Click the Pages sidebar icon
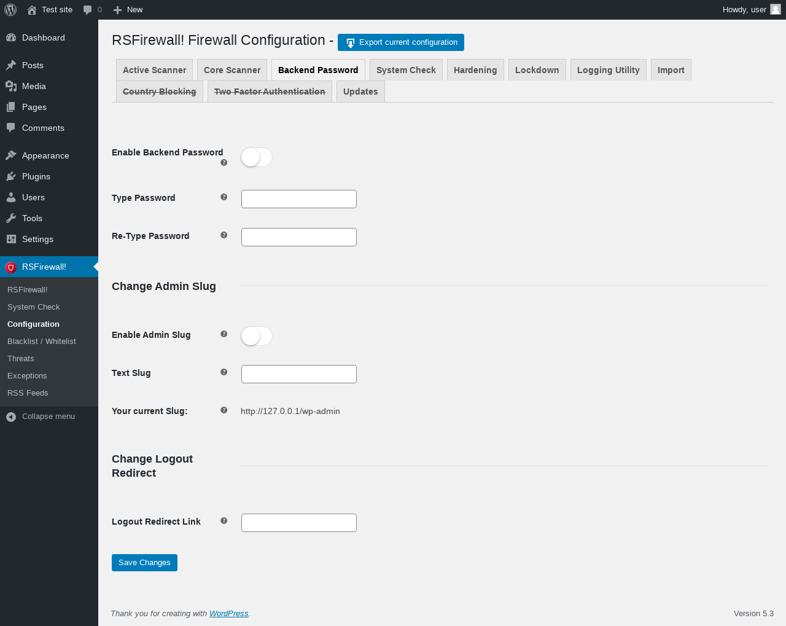The width and height of the screenshot is (786, 626). pos(11,107)
